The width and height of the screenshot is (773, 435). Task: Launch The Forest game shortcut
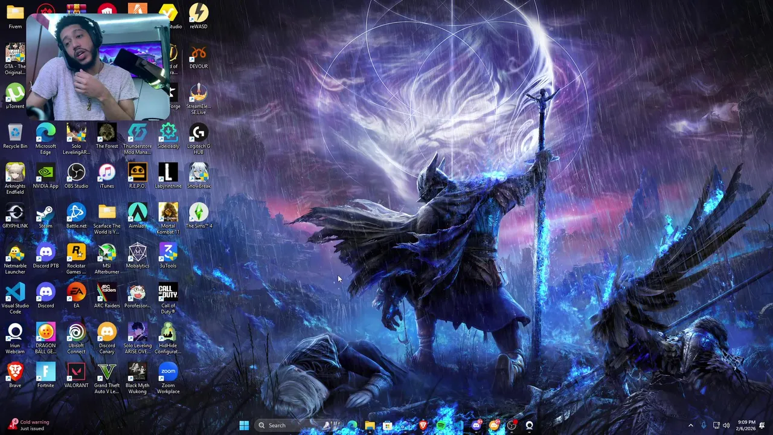point(107,136)
